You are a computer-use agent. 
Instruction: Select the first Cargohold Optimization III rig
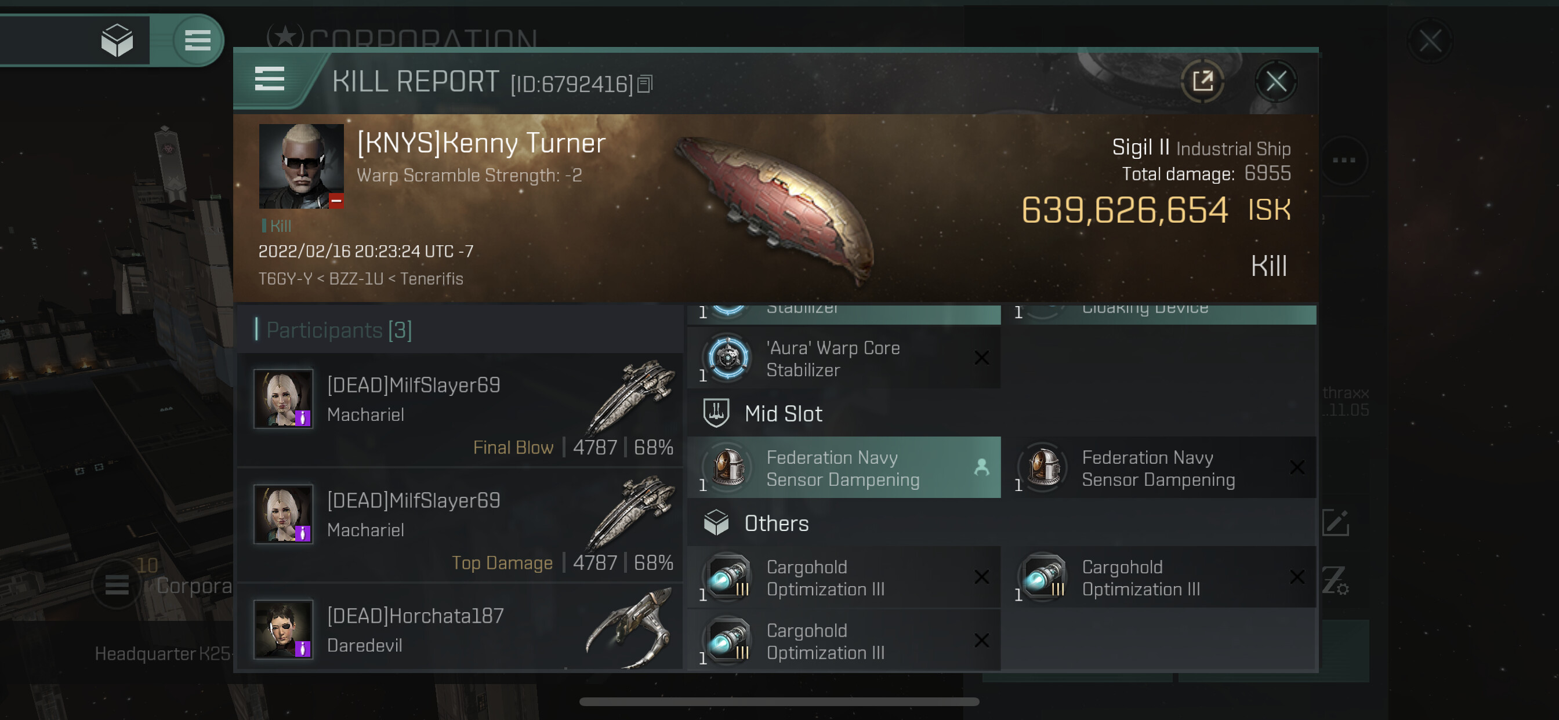pos(844,577)
